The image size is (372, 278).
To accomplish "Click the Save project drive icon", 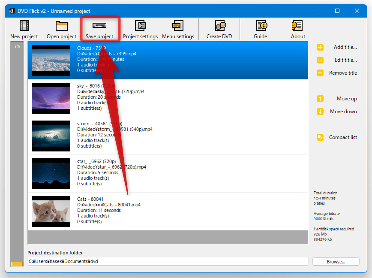I will pos(99,25).
